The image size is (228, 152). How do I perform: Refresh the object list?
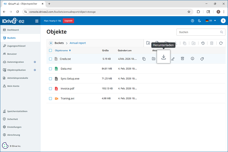click(x=221, y=43)
